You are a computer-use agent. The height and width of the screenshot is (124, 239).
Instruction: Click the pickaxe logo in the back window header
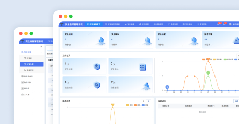click(x=22, y=41)
